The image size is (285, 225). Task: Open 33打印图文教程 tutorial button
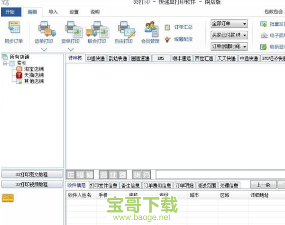tap(32, 174)
